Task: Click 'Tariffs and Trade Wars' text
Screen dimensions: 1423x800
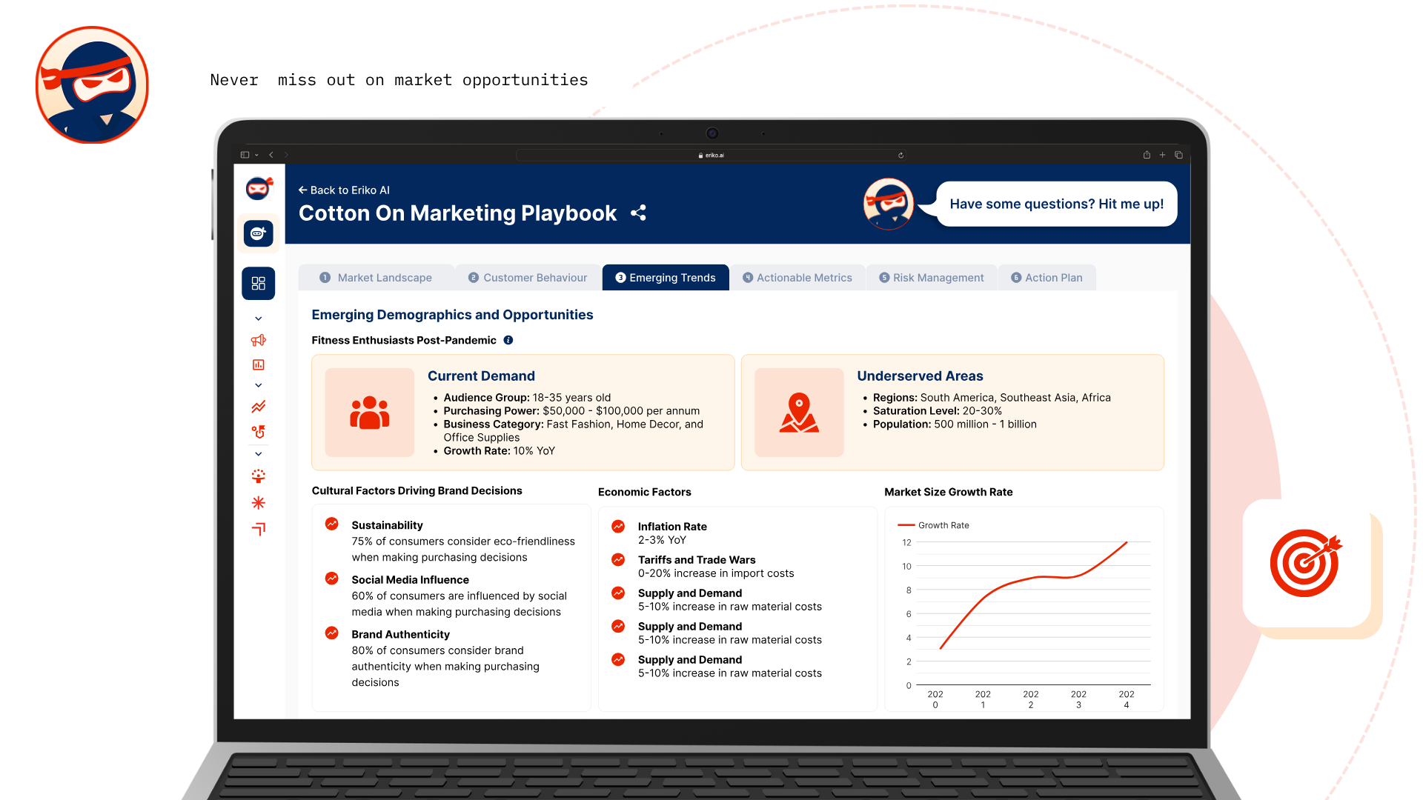Action: [697, 560]
